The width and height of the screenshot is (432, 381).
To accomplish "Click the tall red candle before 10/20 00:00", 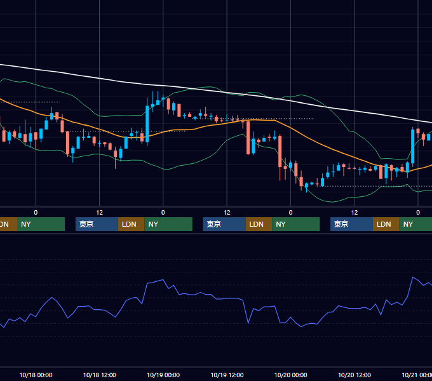I will pos(280,151).
